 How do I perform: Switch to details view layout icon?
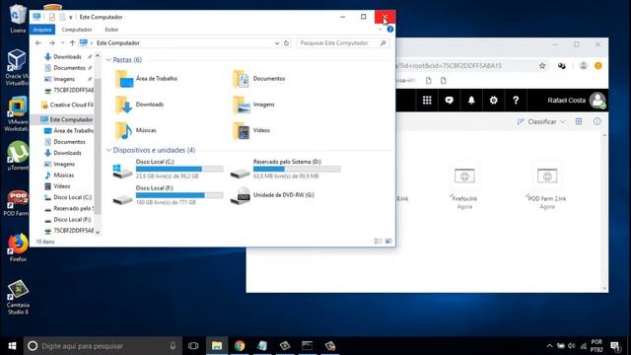pos(378,241)
